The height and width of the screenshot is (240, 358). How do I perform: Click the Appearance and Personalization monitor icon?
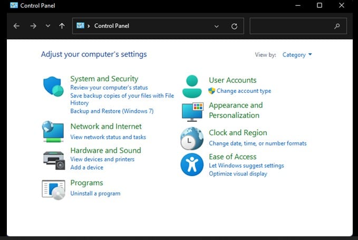coord(192,112)
